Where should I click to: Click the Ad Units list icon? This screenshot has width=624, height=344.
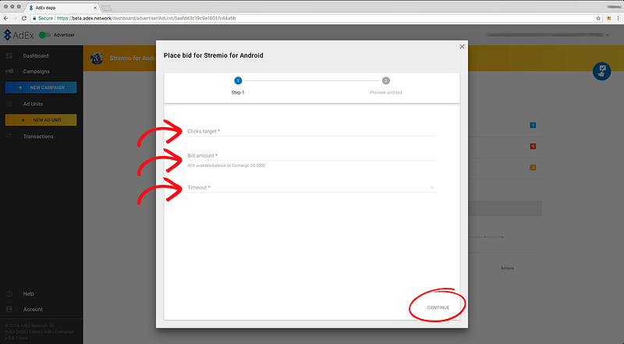click(9, 104)
